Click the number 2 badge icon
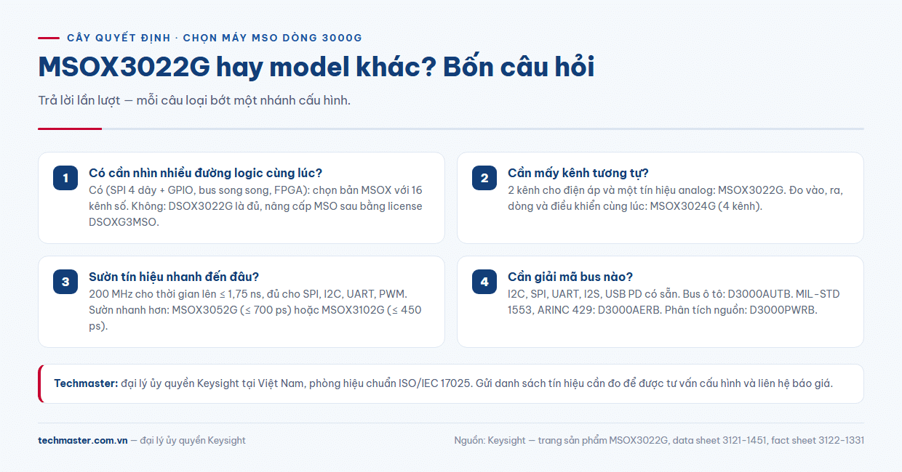The height and width of the screenshot is (472, 902). 484,178
